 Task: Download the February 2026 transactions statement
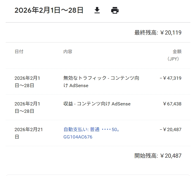point(97,11)
